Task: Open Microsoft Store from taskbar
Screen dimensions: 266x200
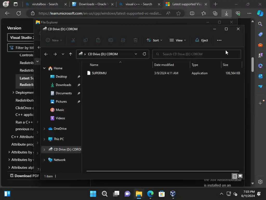Action: [162, 194]
